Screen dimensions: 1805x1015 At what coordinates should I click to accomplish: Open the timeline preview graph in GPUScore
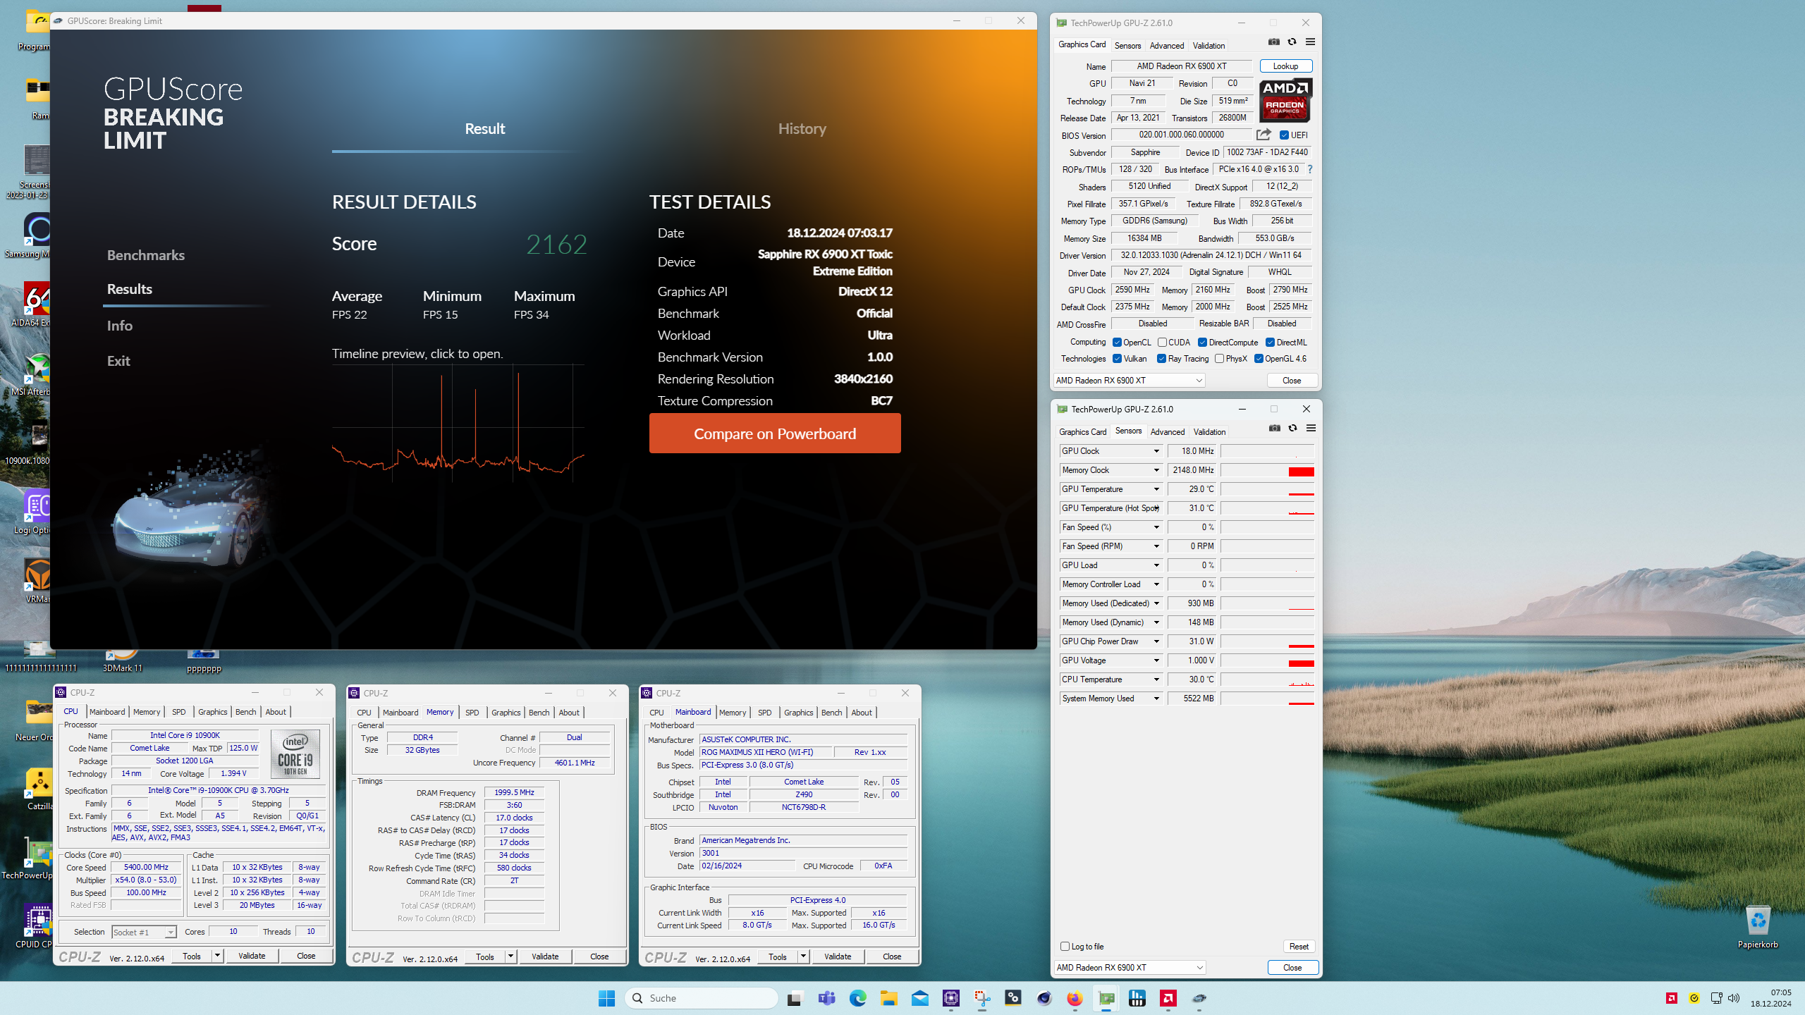458,424
